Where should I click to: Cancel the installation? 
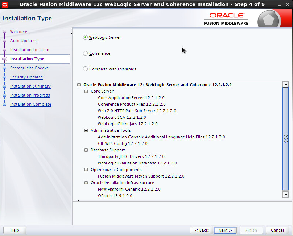pyautogui.click(x=277, y=230)
